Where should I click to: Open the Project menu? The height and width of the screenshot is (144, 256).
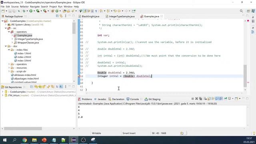[53, 6]
